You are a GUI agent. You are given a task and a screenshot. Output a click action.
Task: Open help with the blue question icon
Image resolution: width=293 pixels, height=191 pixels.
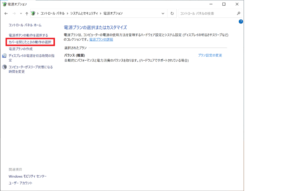(x=241, y=22)
